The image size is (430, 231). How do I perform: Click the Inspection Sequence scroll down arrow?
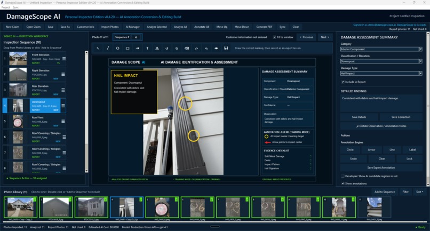tap(86, 171)
